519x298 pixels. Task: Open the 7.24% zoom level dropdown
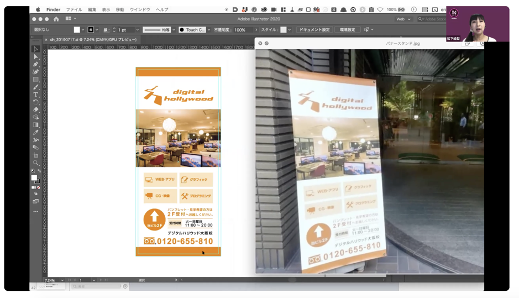coord(62,280)
